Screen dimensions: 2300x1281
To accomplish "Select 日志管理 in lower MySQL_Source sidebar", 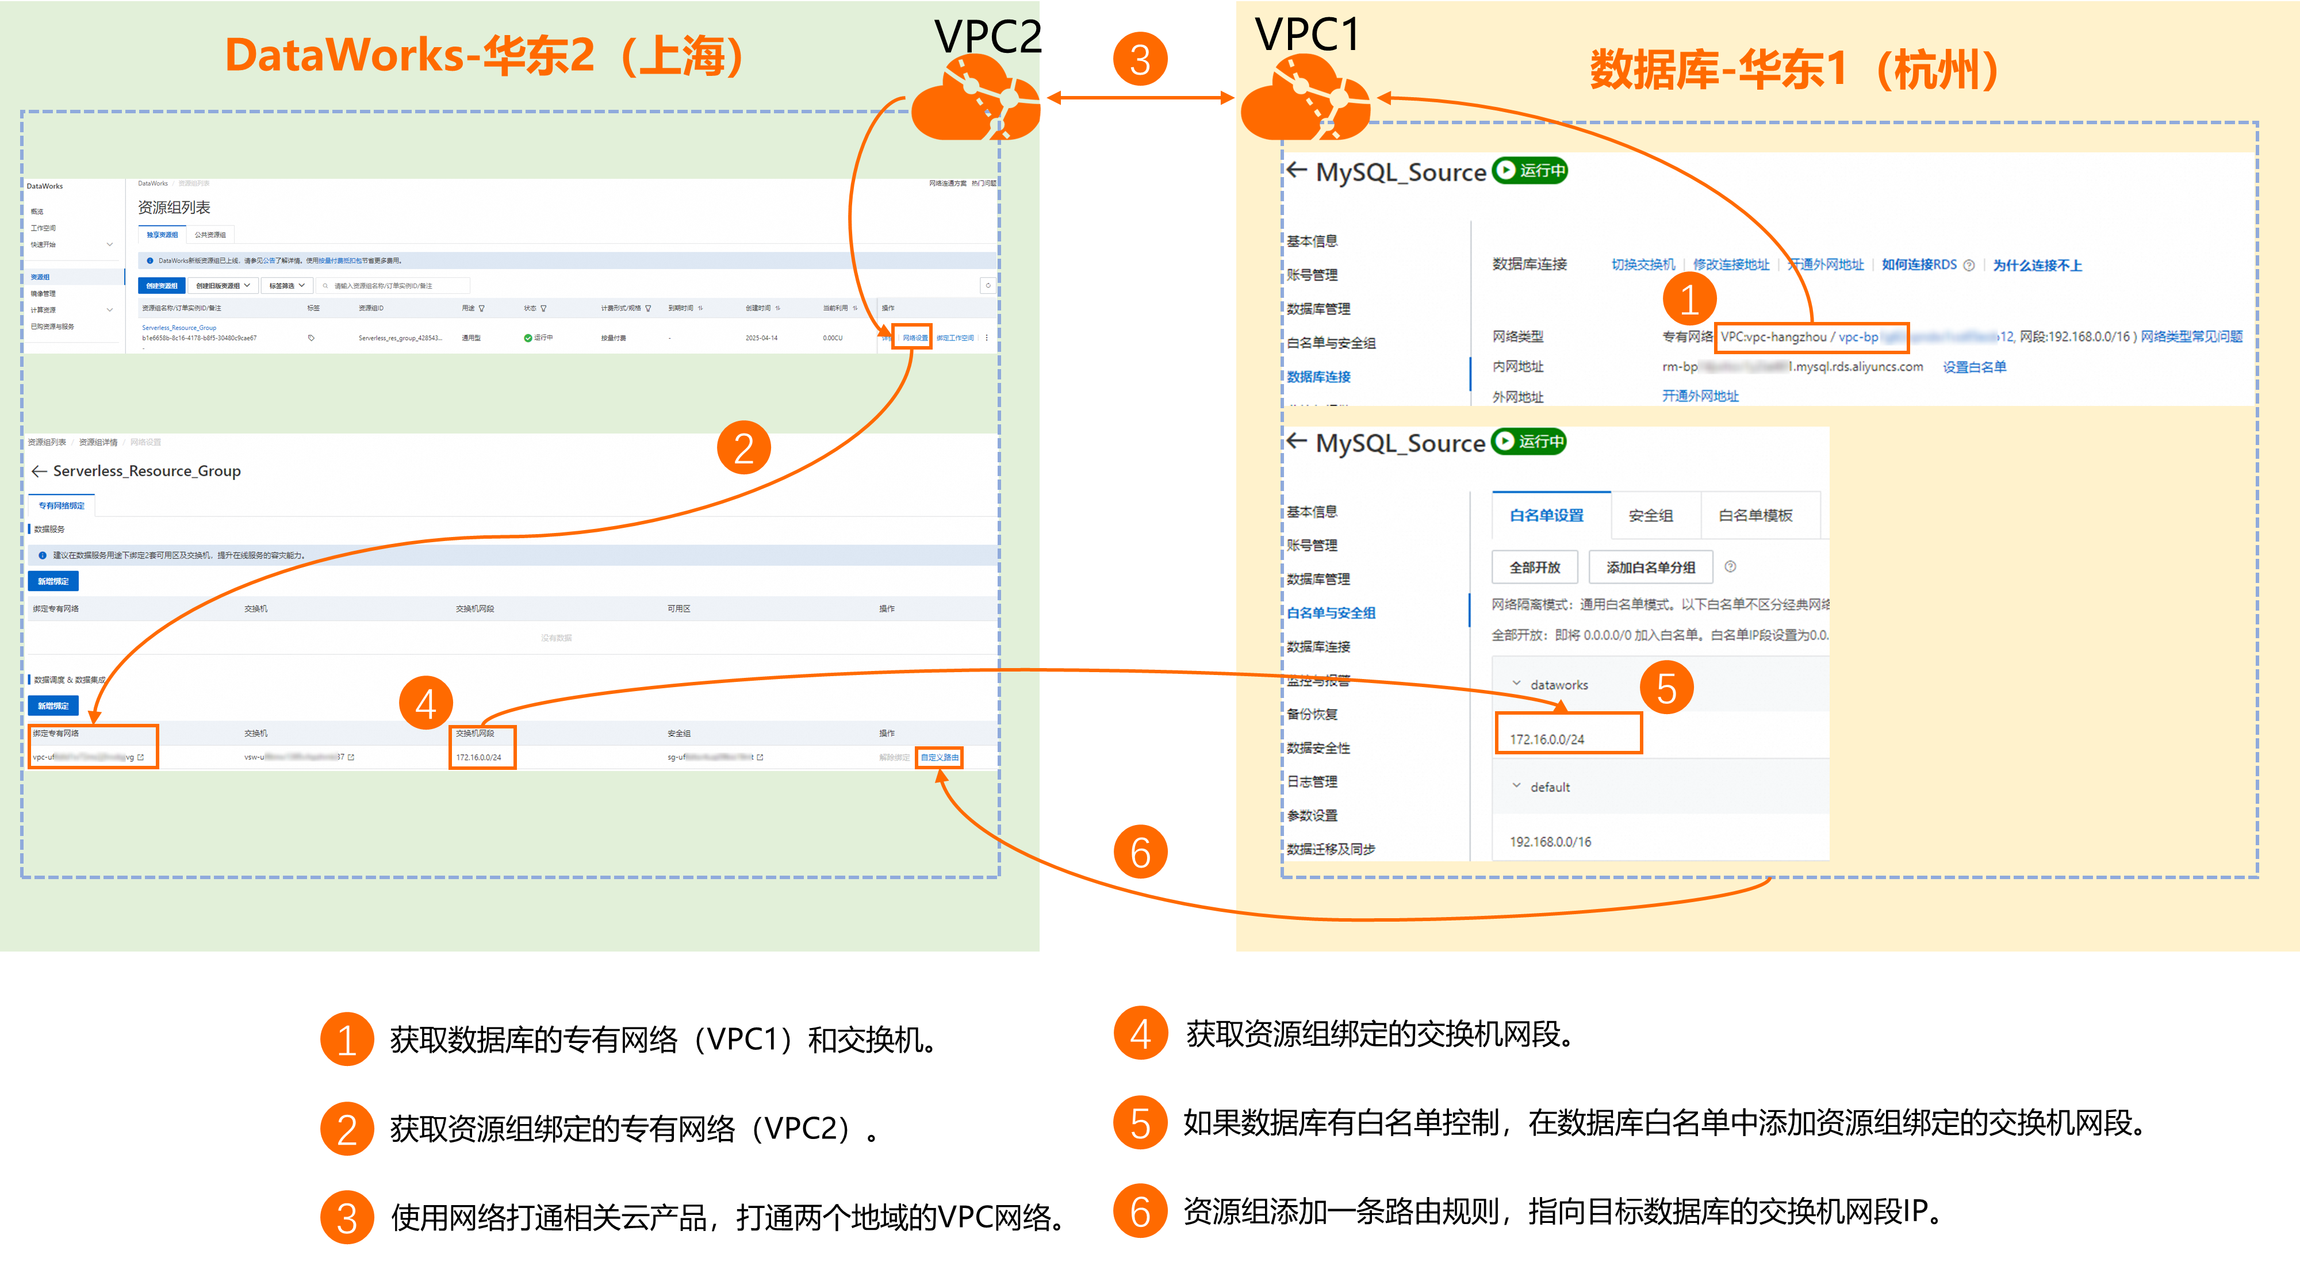I will (1312, 781).
